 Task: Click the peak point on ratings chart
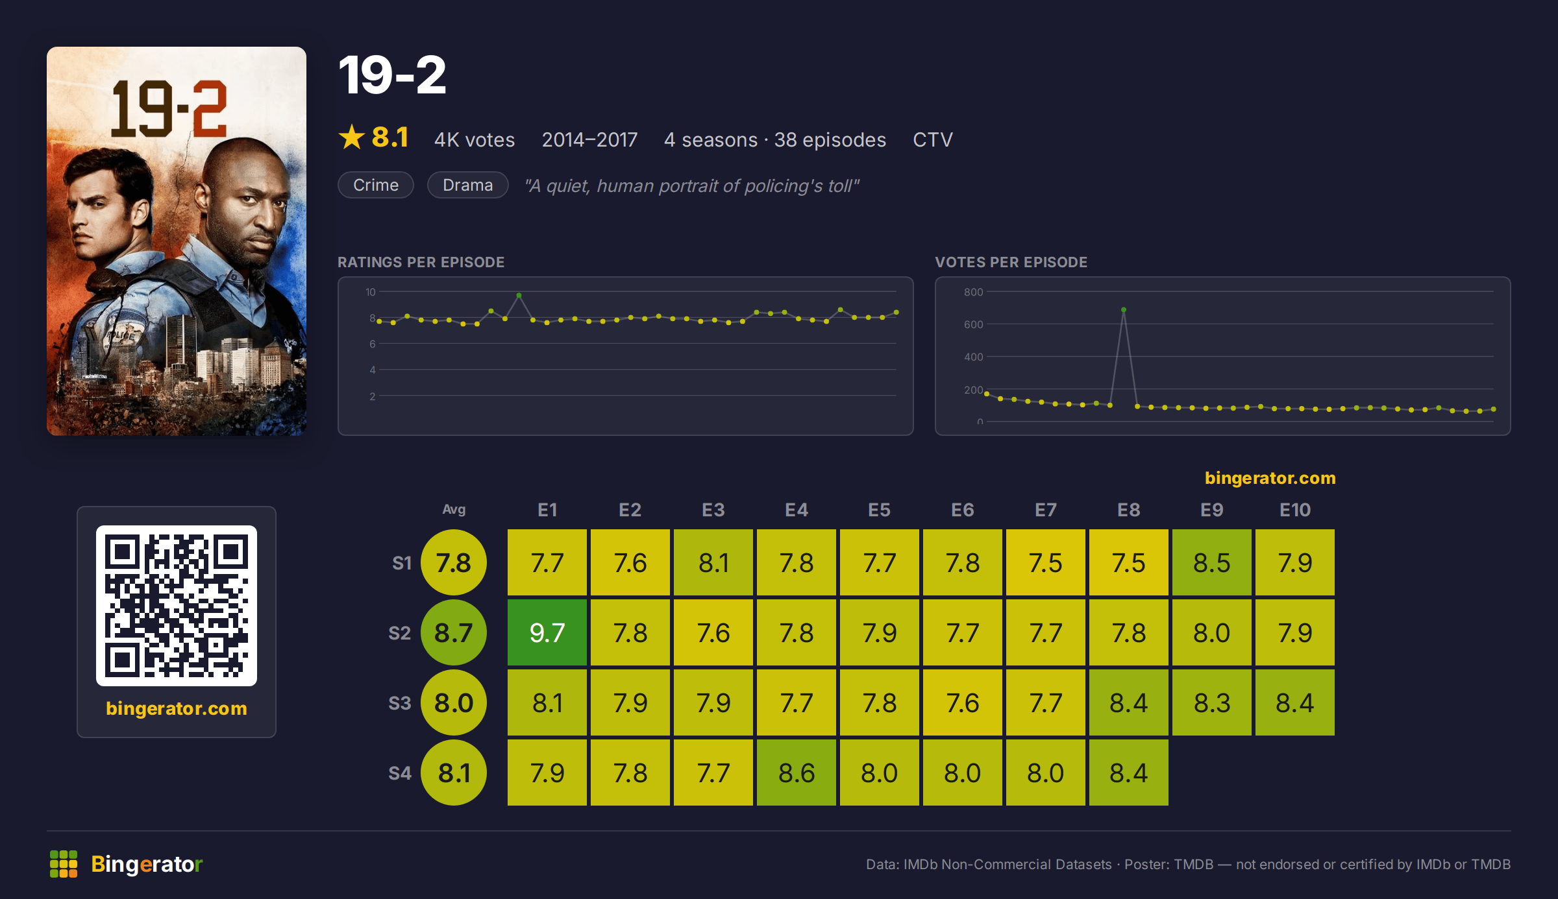(x=519, y=295)
